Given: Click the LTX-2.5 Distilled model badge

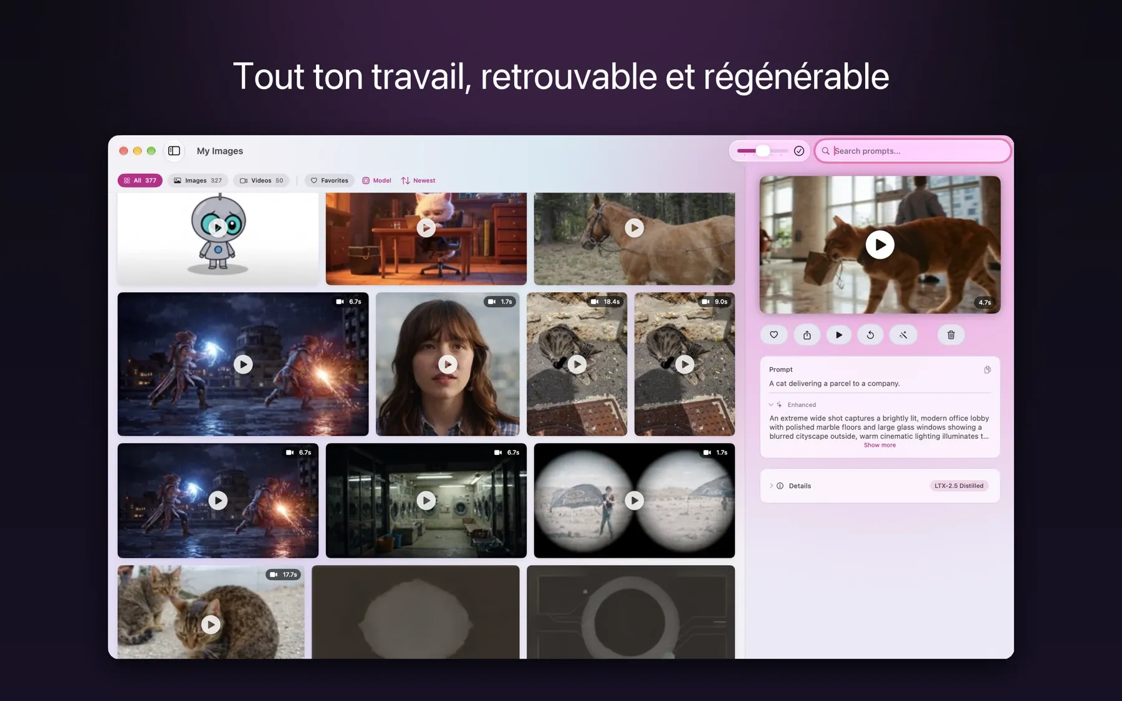Looking at the screenshot, I should click(x=959, y=485).
